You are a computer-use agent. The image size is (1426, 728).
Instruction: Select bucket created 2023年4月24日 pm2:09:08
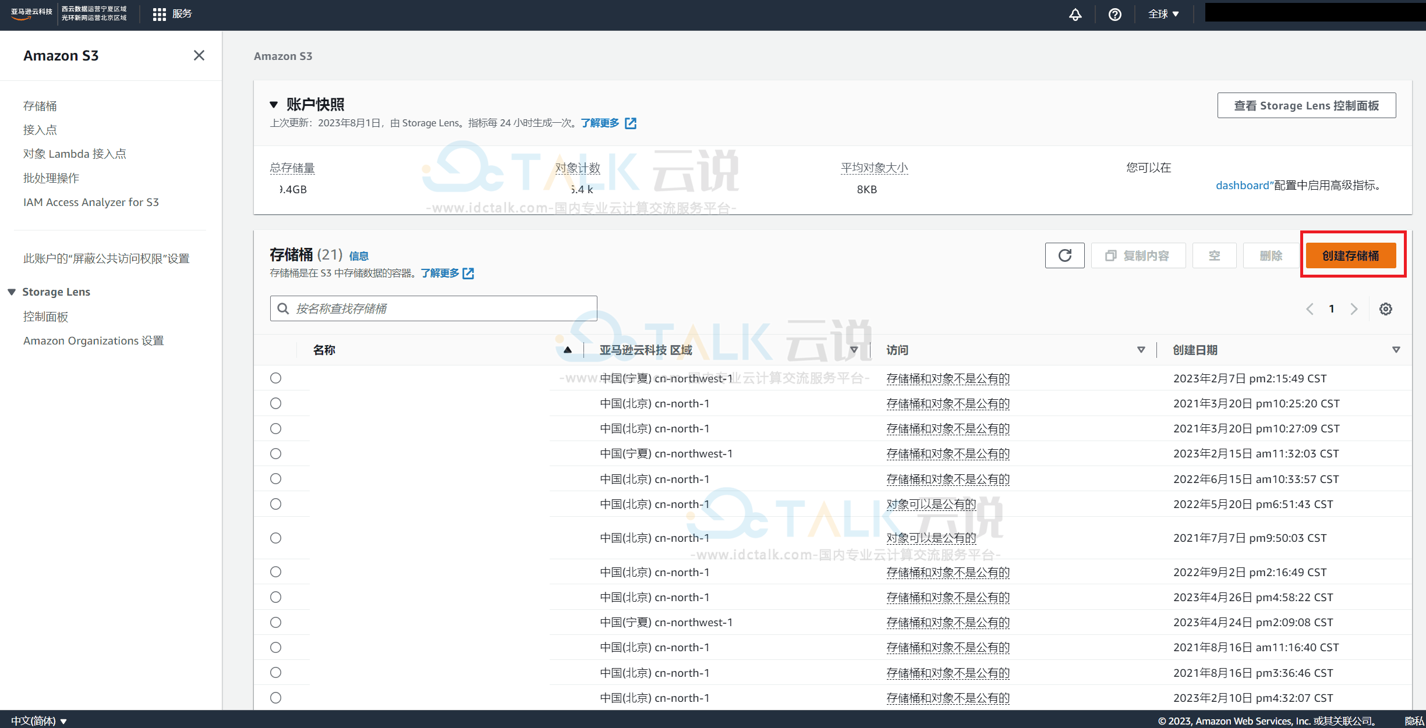click(276, 622)
